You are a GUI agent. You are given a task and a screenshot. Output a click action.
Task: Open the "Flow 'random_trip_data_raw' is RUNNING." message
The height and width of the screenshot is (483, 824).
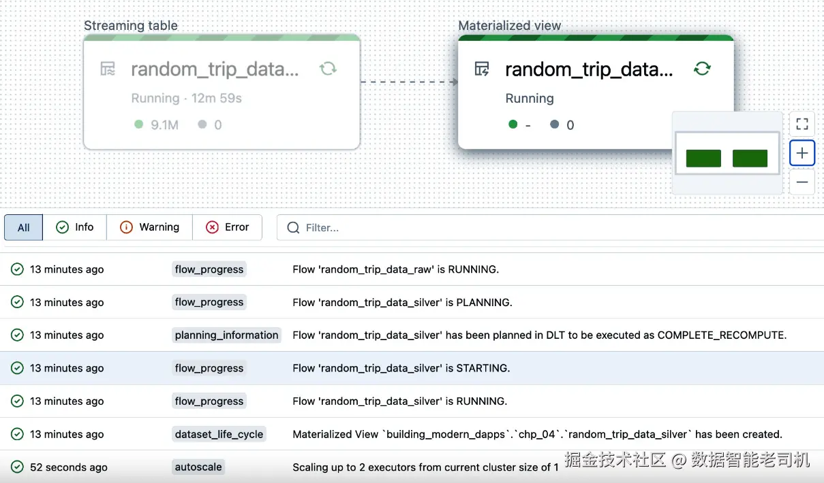(x=395, y=269)
